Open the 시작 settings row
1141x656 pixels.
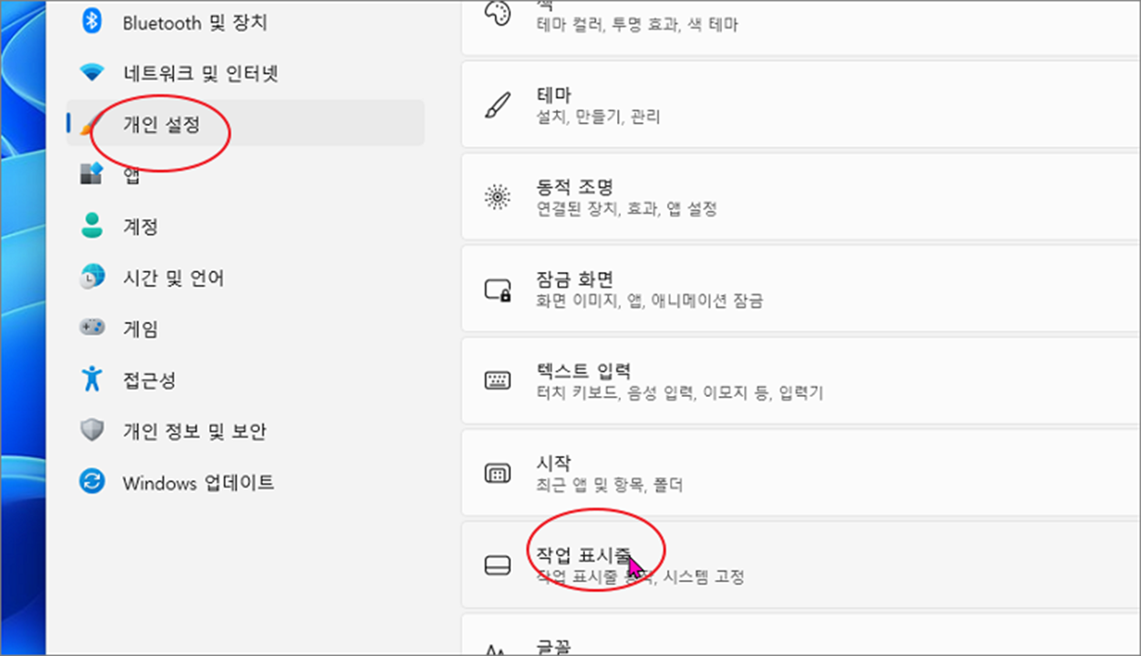801,474
